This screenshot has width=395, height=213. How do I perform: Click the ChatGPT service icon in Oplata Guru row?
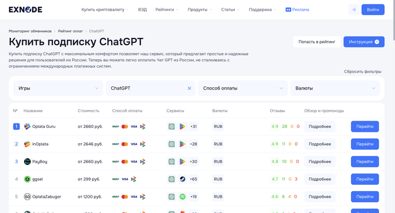point(172,126)
